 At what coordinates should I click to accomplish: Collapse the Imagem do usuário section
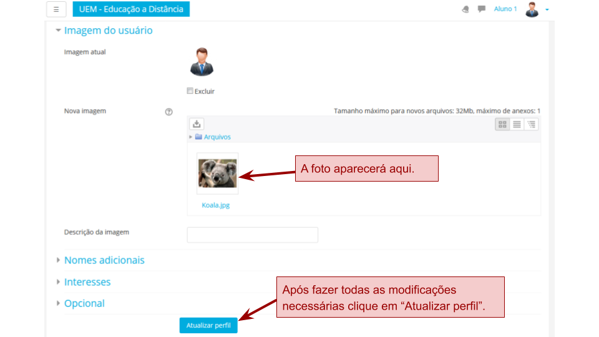click(108, 31)
